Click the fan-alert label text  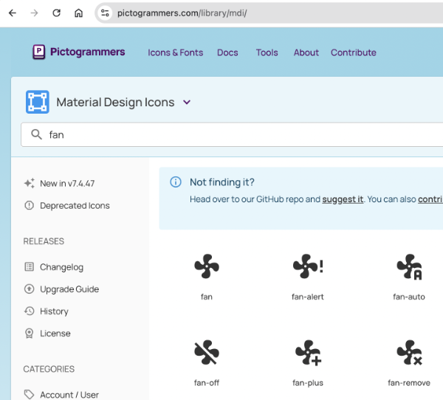(308, 297)
